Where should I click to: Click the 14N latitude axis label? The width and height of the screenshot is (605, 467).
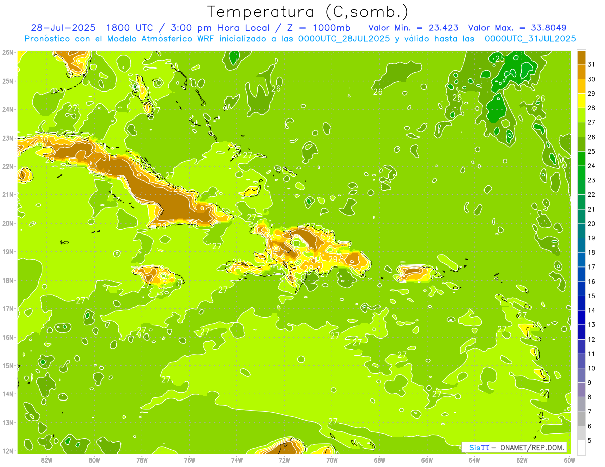pyautogui.click(x=8, y=394)
